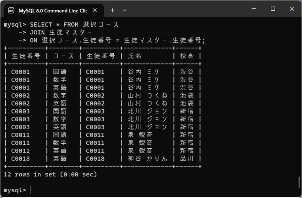This screenshot has width=302, height=198.
Task: Expand the new-tab profile dropdown chevron
Action: tap(125, 10)
